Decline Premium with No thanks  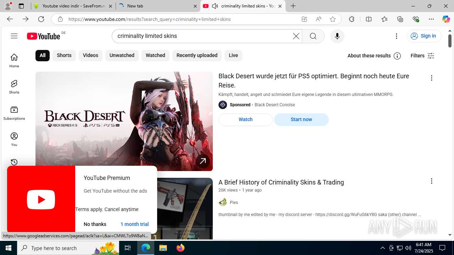tap(95, 224)
